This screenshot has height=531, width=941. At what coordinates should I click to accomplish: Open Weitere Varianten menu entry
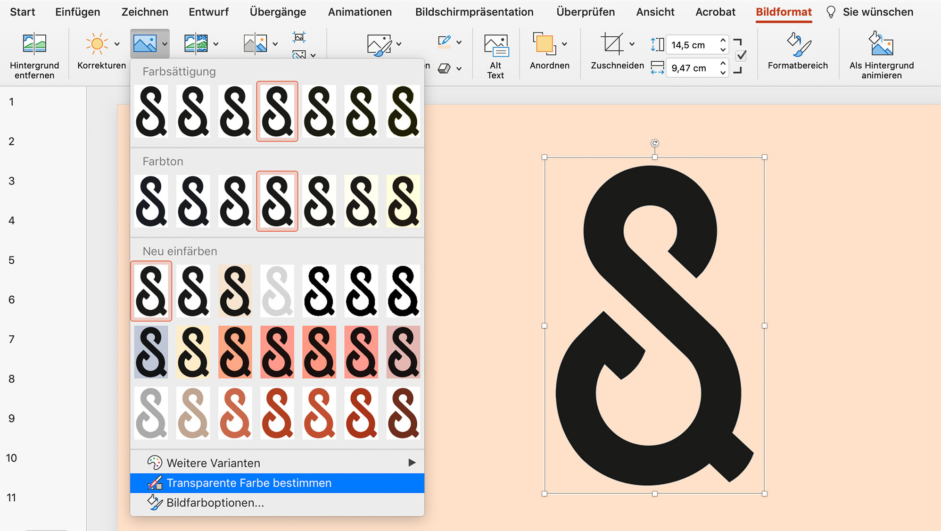(x=277, y=463)
